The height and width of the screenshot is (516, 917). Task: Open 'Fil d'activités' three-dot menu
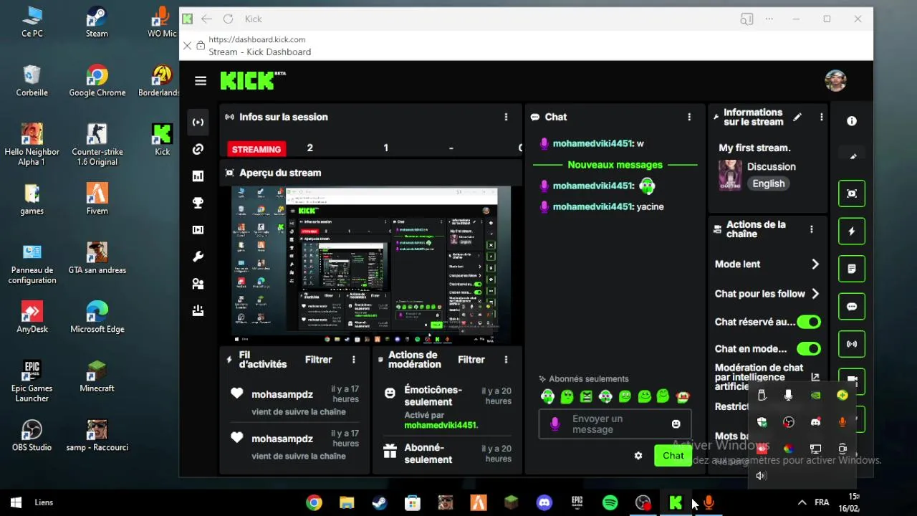click(353, 360)
